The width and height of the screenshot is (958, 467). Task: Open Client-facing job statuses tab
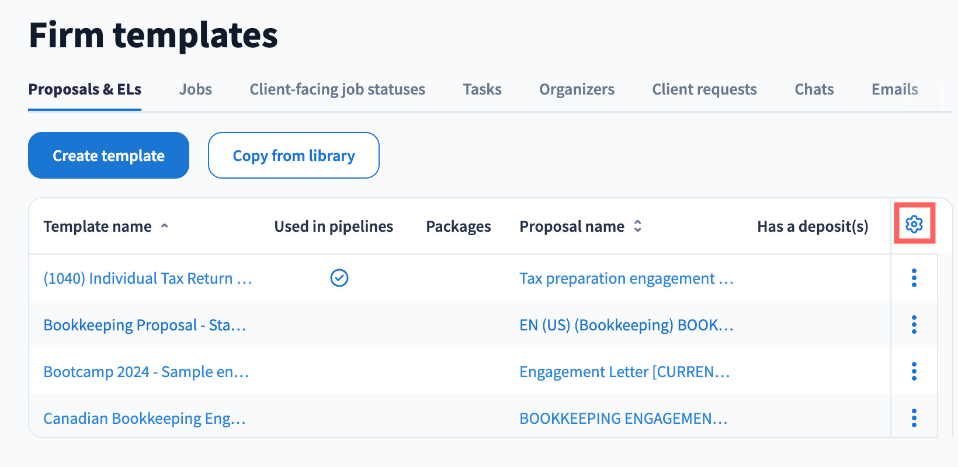(337, 89)
